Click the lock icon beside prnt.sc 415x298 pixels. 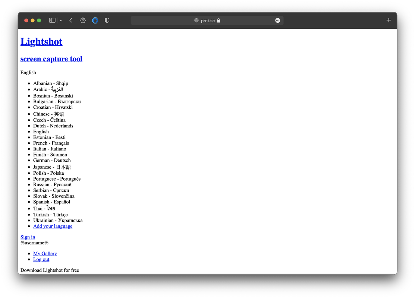(x=218, y=20)
